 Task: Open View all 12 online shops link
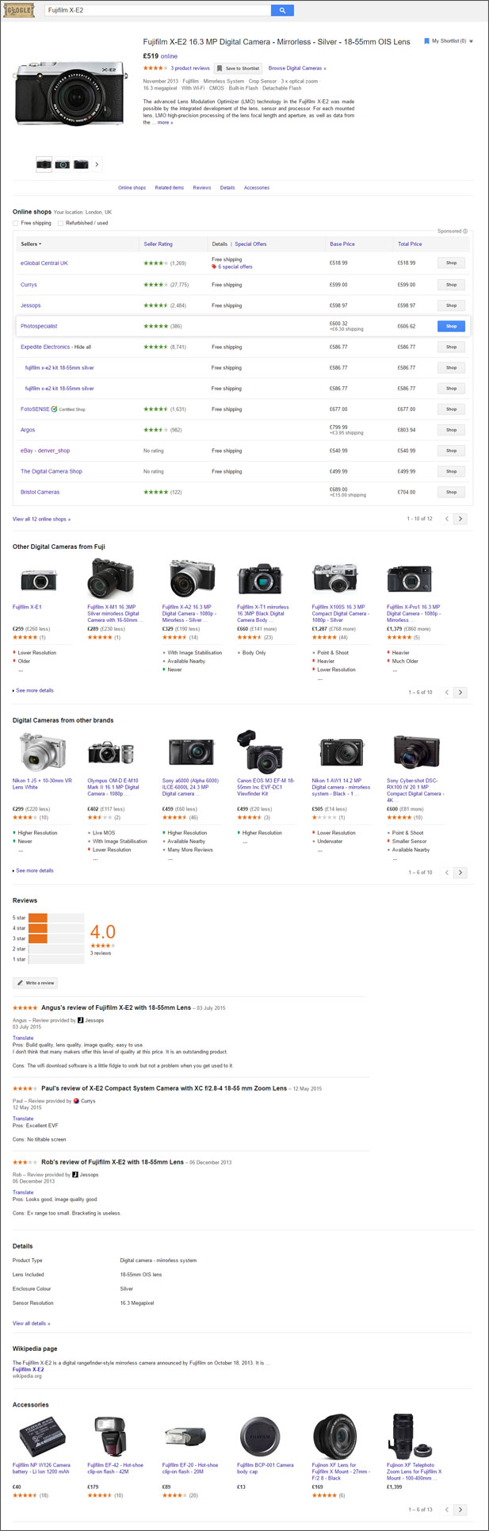point(41,519)
